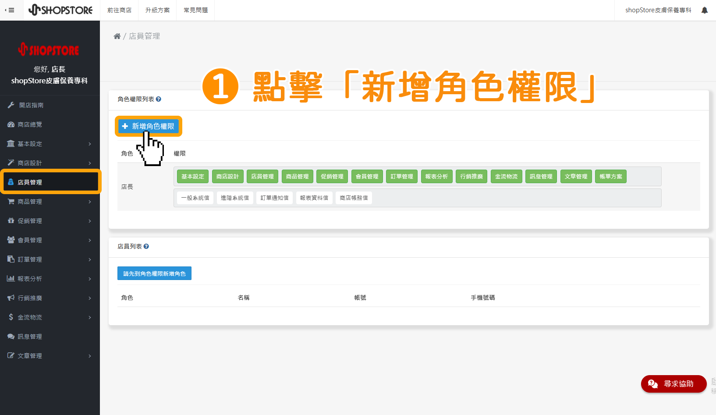Image resolution: width=716 pixels, height=415 pixels.
Task: Click help icon beside 店員列表
Action: point(146,246)
